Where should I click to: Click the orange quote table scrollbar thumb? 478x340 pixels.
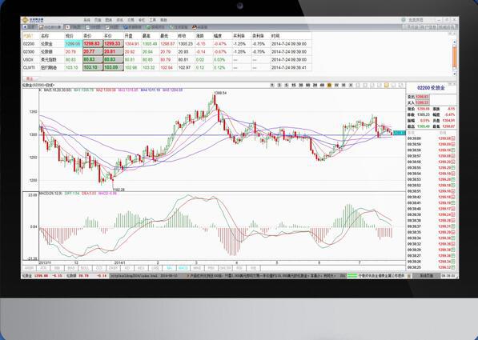[455, 57]
